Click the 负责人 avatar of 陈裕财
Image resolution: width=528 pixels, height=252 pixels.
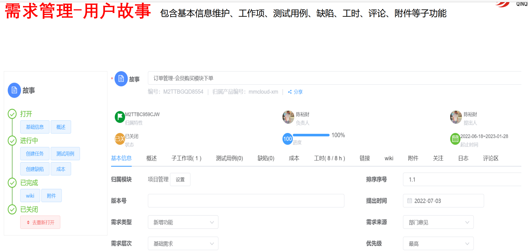[x=288, y=117]
